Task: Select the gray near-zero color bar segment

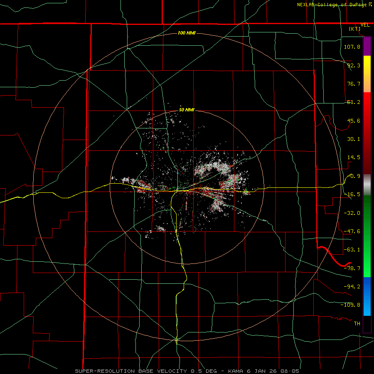Action: (x=367, y=185)
